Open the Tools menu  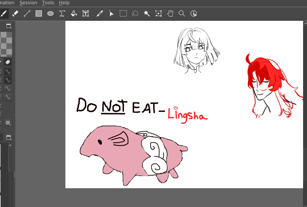click(x=48, y=3)
